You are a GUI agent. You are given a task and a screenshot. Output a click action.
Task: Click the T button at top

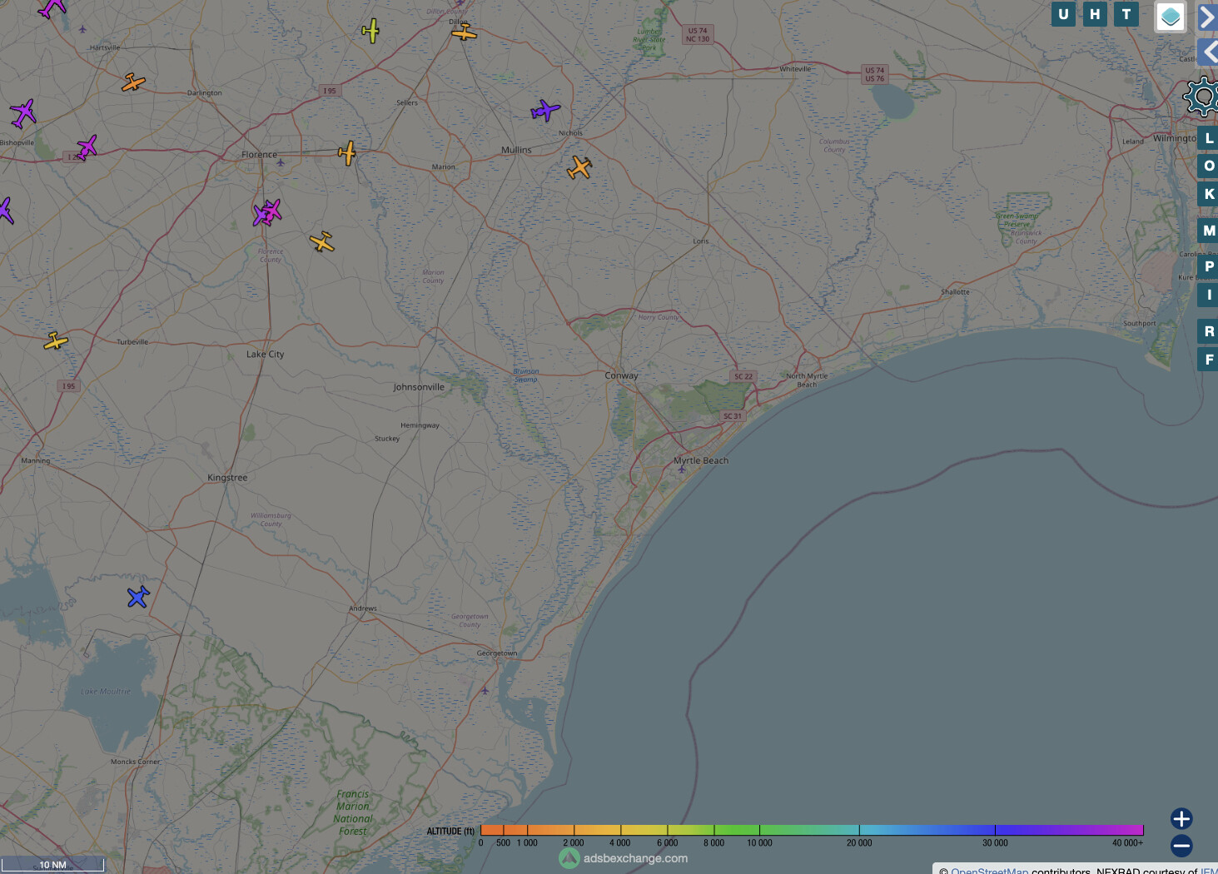(1126, 14)
